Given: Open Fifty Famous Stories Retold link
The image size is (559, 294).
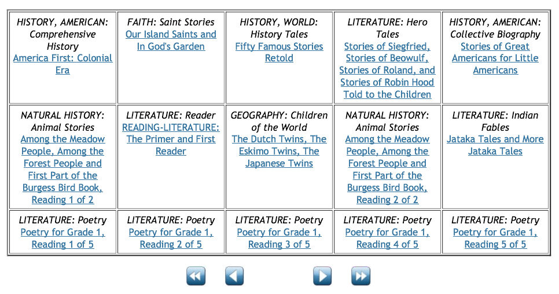Looking at the screenshot, I should point(279,53).
